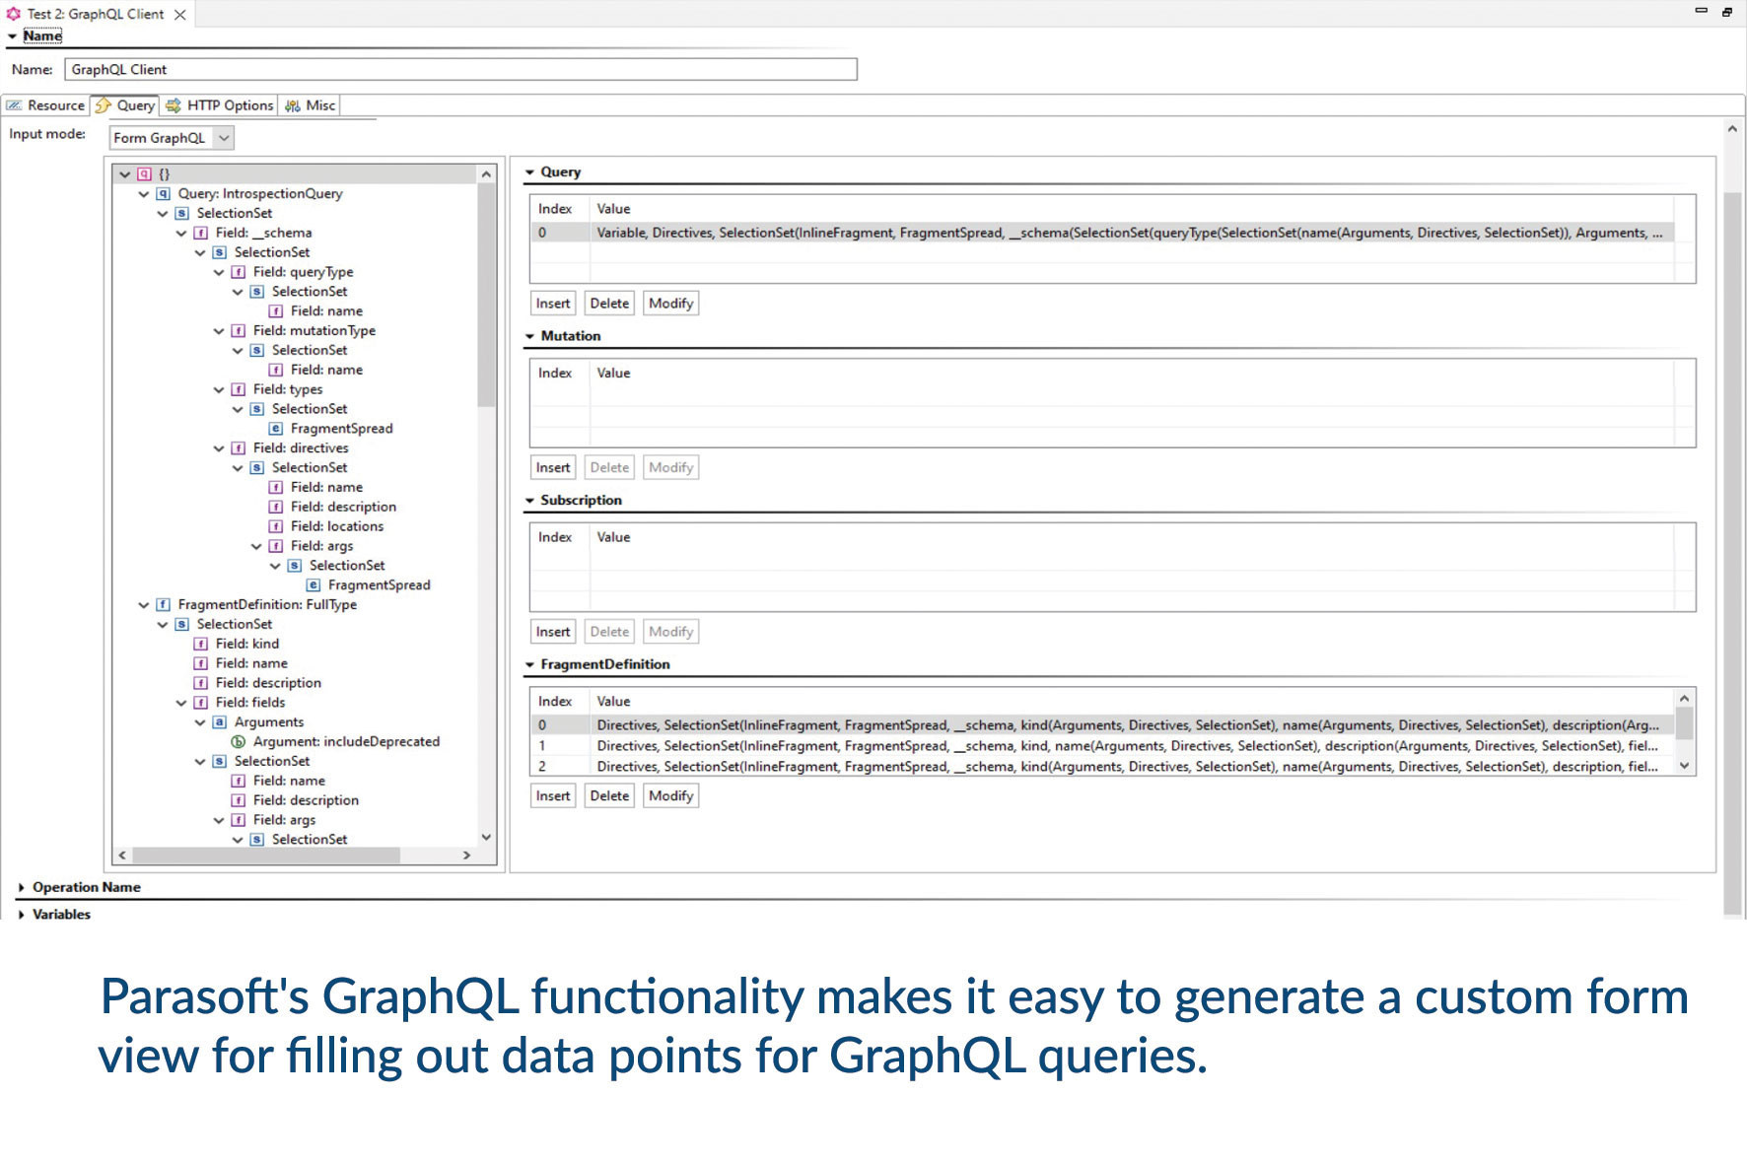Collapse the Field: fields tree node
The image size is (1747, 1164).
coord(181,703)
